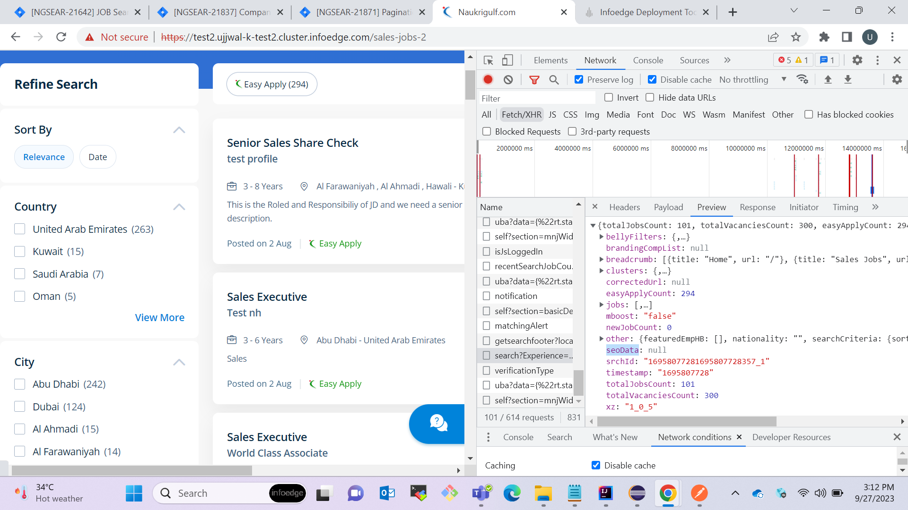Viewport: 908px width, 510px height.
Task: Collapse the Country filter section
Action: [179, 207]
